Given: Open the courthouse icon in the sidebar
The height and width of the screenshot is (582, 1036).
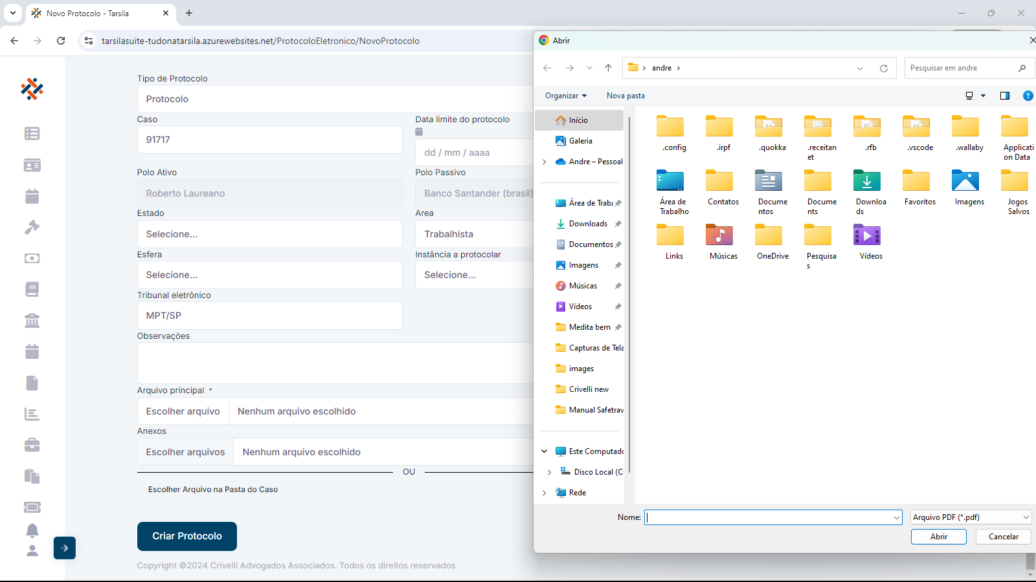Looking at the screenshot, I should pos(32,320).
